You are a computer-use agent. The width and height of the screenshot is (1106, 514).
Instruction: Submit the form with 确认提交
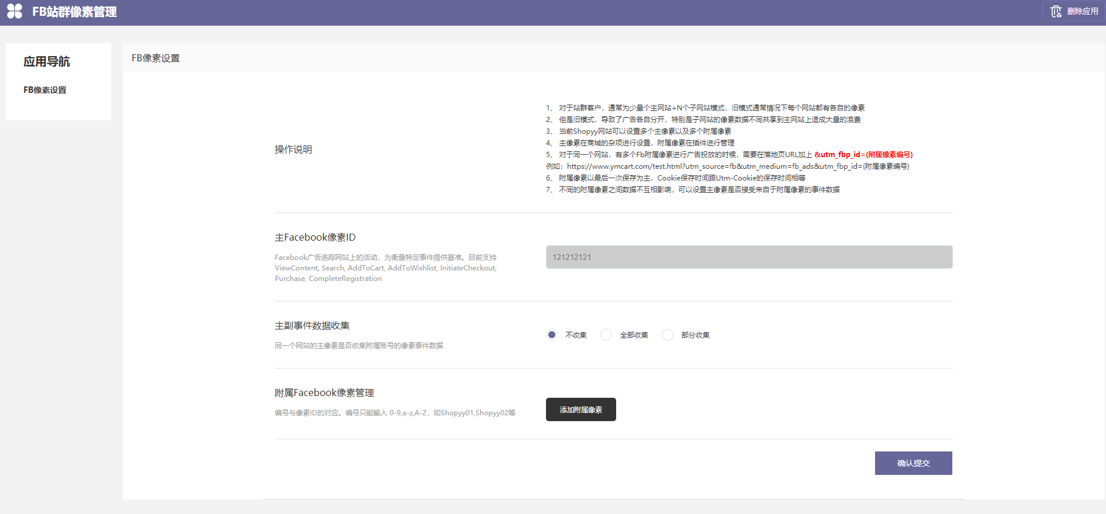pyautogui.click(x=913, y=463)
